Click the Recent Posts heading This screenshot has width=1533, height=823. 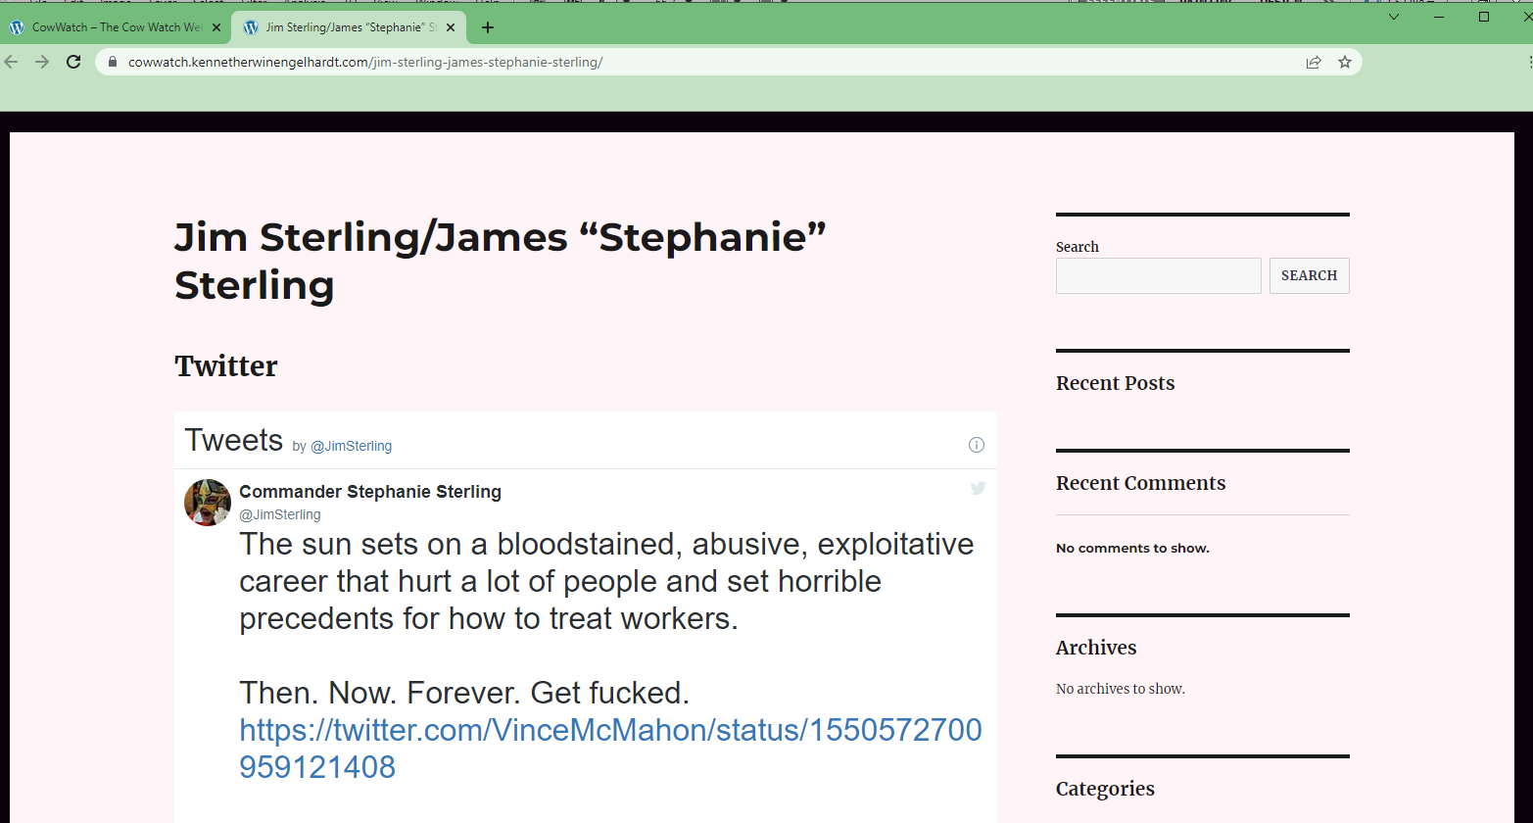coord(1116,383)
